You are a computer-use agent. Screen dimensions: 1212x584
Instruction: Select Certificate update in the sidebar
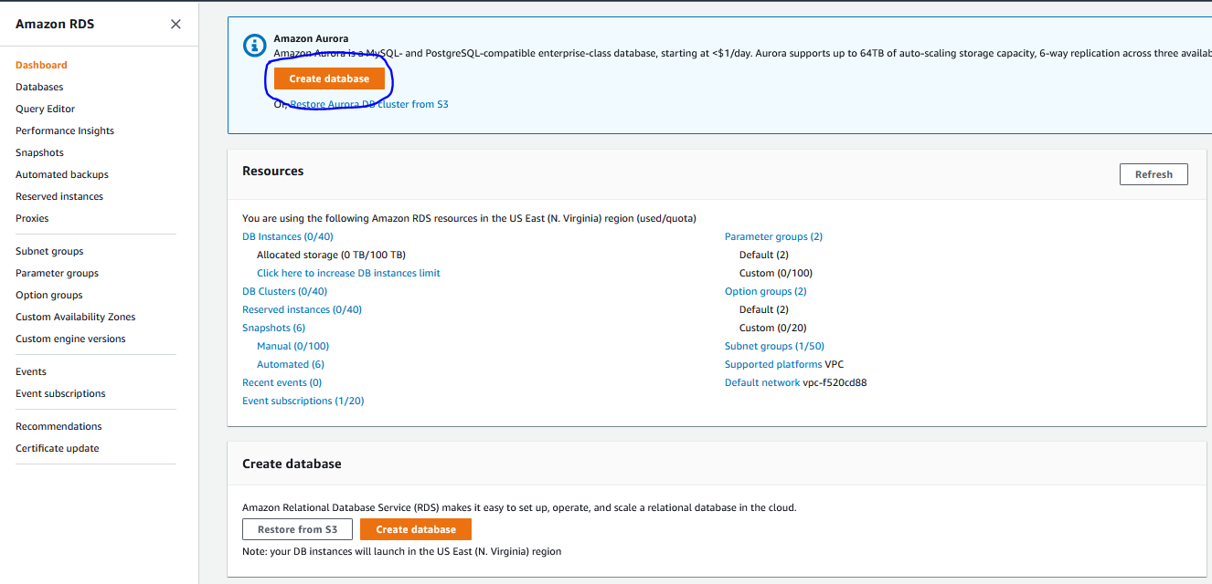point(57,448)
